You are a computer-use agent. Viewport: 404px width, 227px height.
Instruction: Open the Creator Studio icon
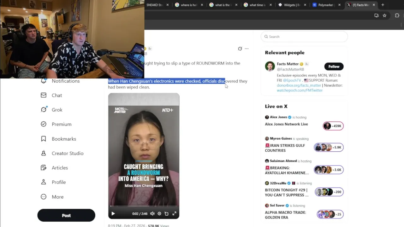pyautogui.click(x=44, y=153)
